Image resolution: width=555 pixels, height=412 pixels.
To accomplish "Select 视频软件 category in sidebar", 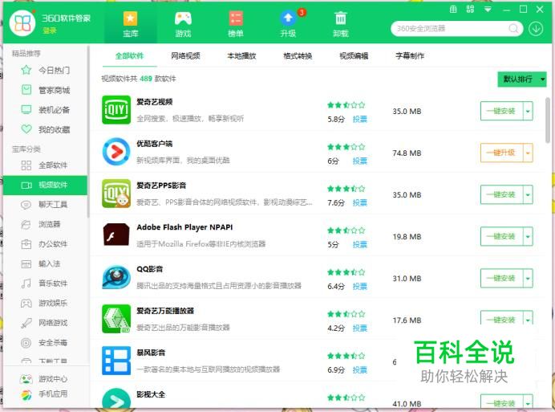I will (x=46, y=185).
